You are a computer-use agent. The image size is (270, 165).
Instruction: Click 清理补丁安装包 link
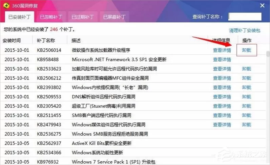click(244, 30)
